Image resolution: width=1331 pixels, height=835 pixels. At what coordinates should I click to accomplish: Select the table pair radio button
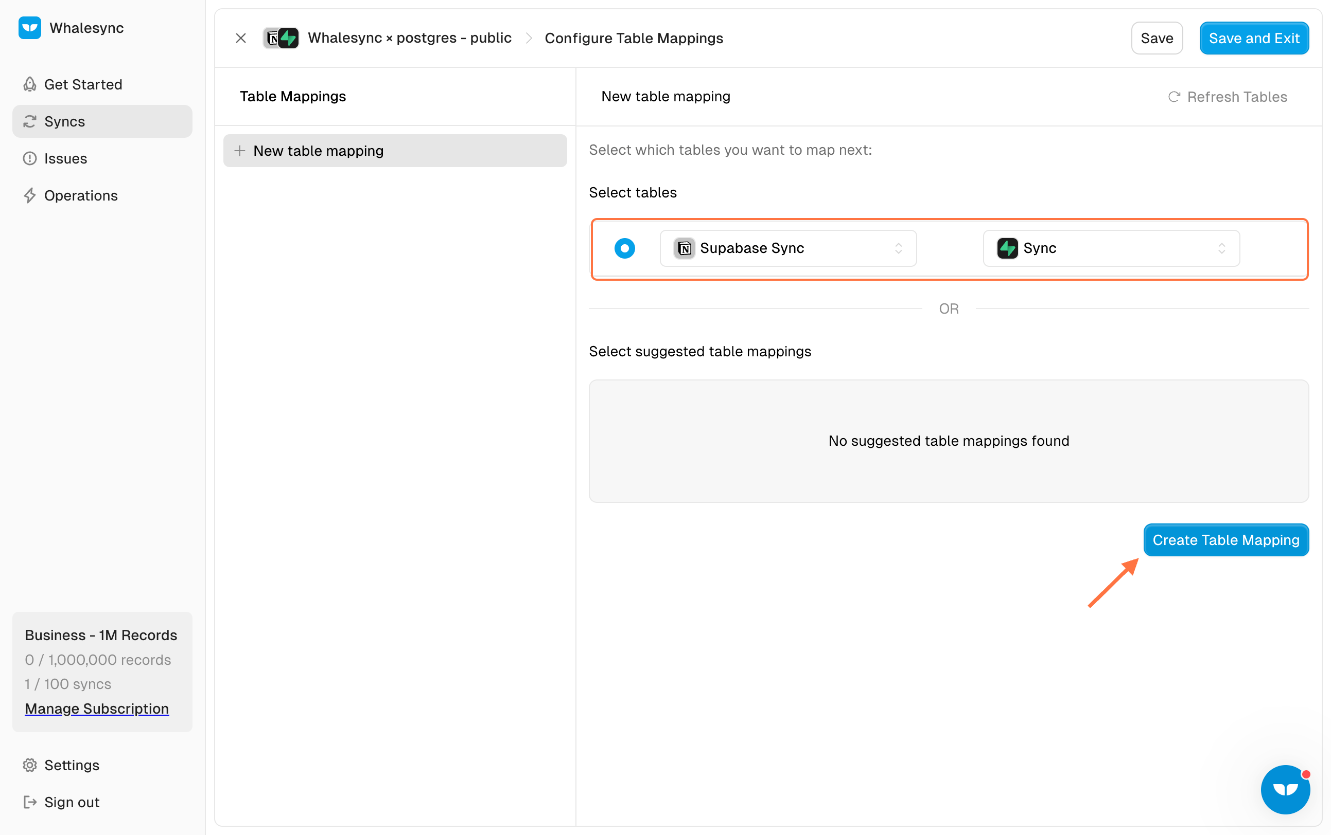pos(625,248)
